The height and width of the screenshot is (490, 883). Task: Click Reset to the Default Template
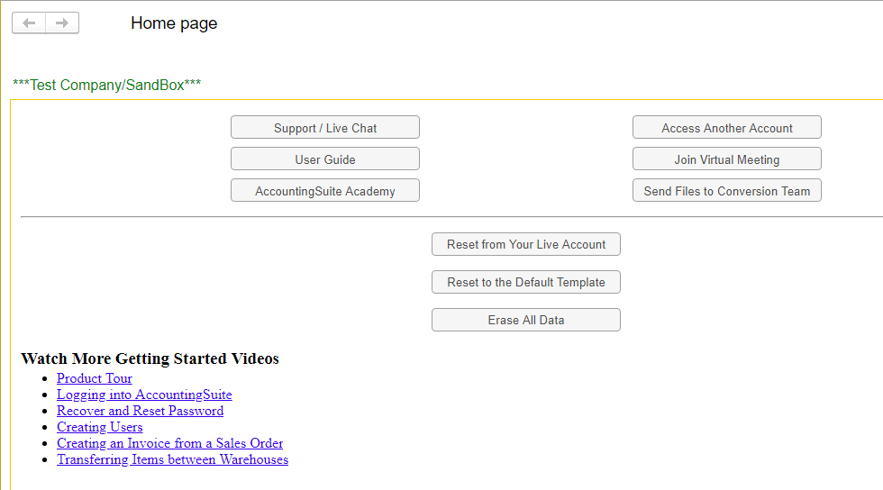pyautogui.click(x=526, y=282)
